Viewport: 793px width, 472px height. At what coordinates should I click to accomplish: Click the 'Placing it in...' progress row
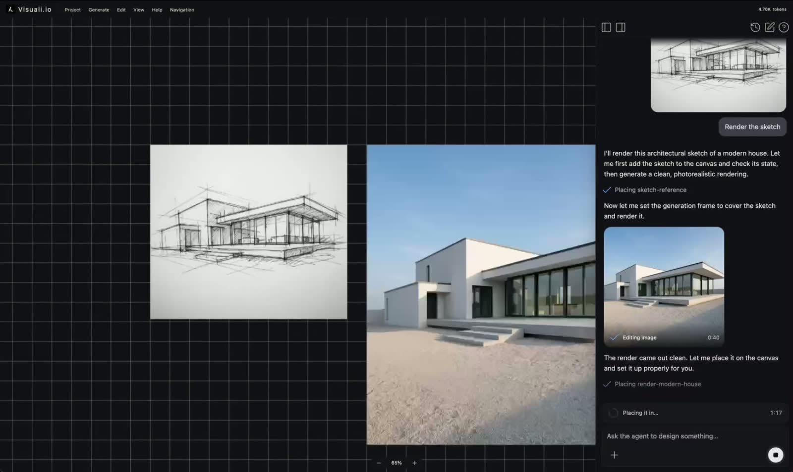[695, 413]
